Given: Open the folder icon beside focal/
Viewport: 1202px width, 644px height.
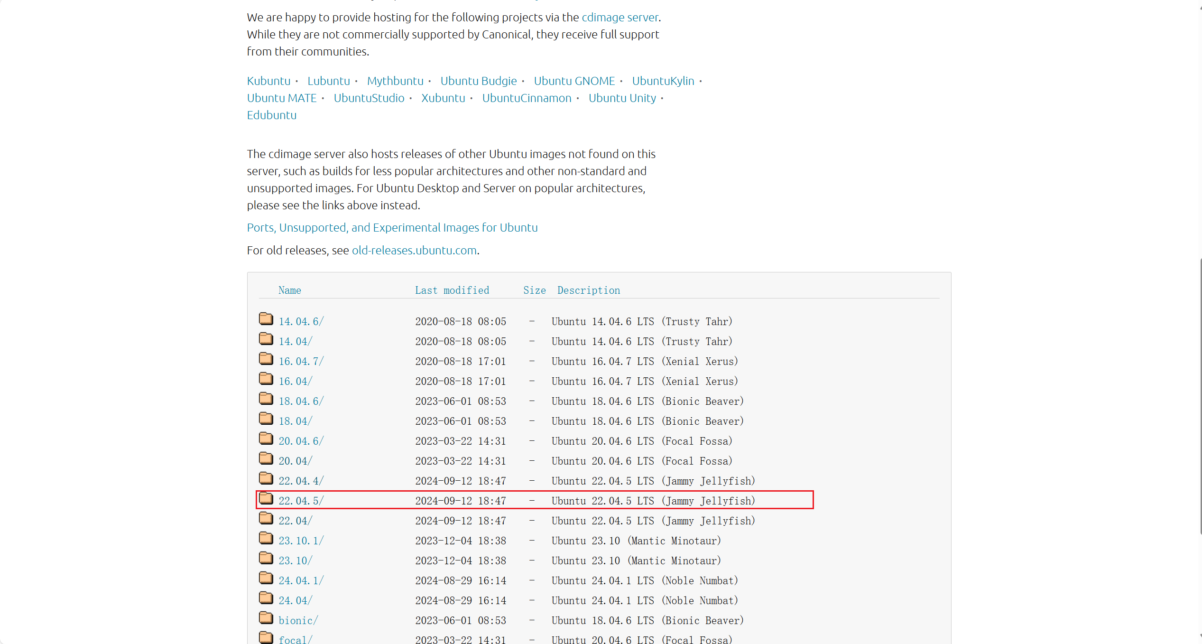Looking at the screenshot, I should [x=266, y=637].
